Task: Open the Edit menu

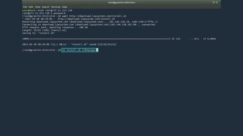Action: pyautogui.click(x=31, y=7)
